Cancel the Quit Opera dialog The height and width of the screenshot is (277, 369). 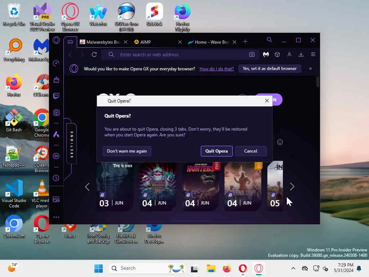click(251, 151)
